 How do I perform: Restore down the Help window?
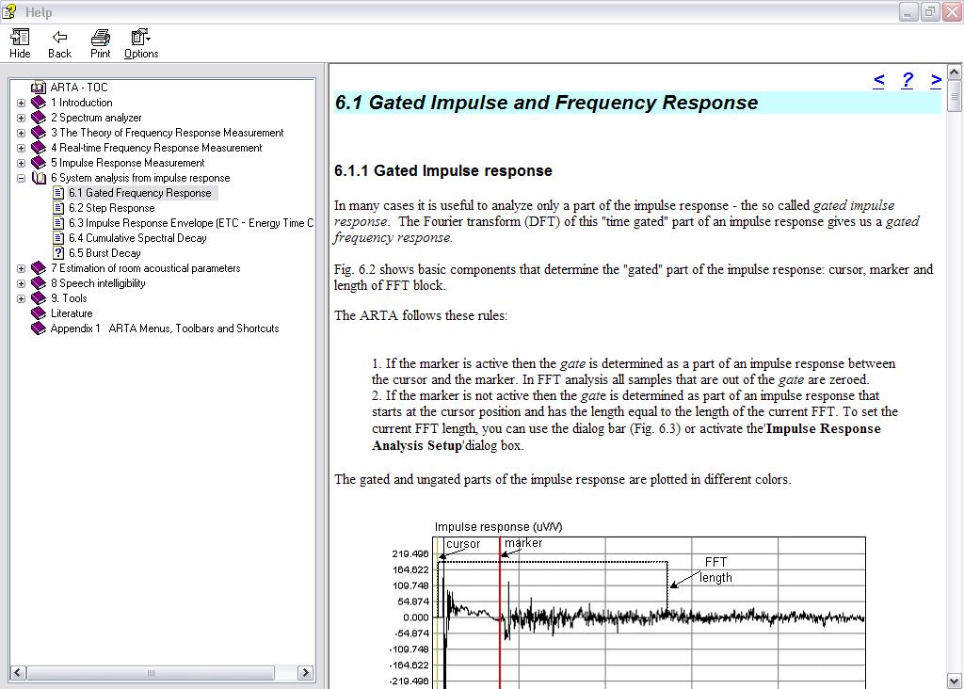[929, 11]
